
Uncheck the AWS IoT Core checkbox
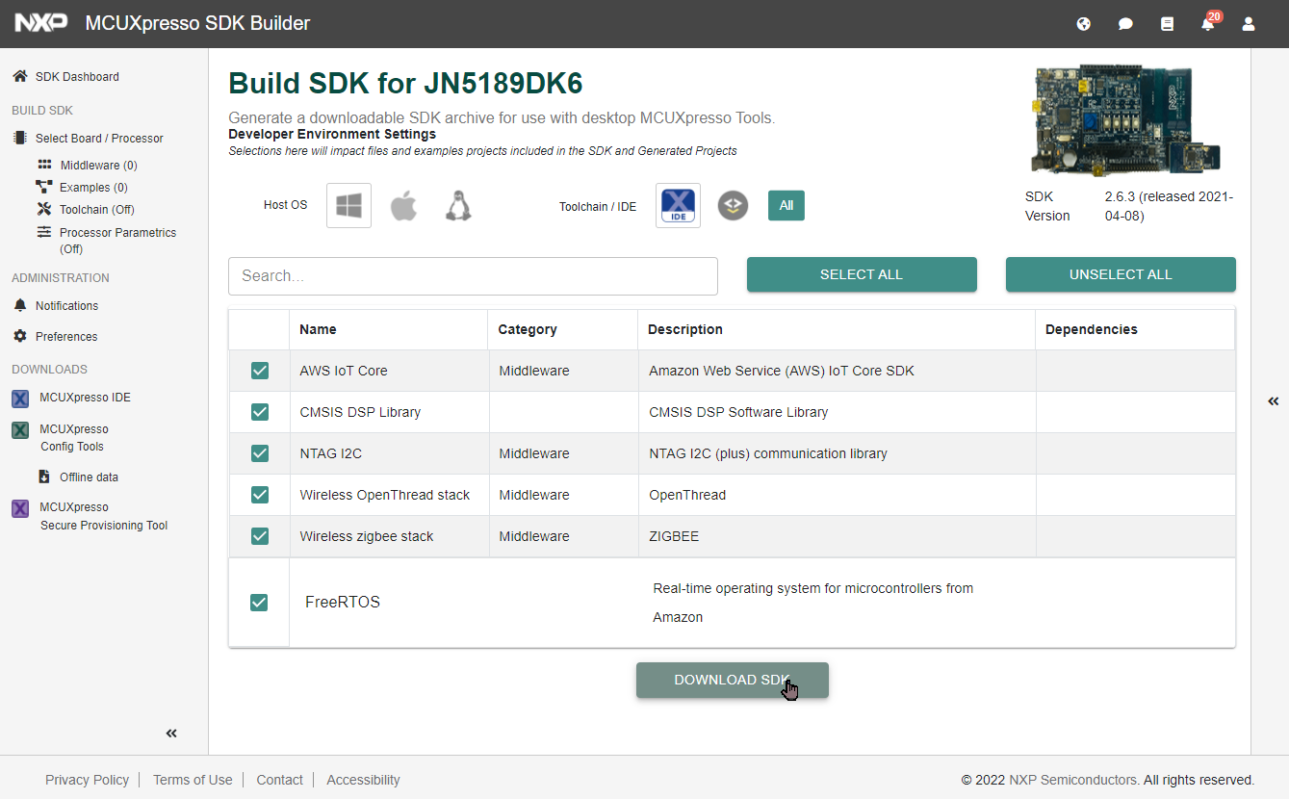click(x=260, y=371)
